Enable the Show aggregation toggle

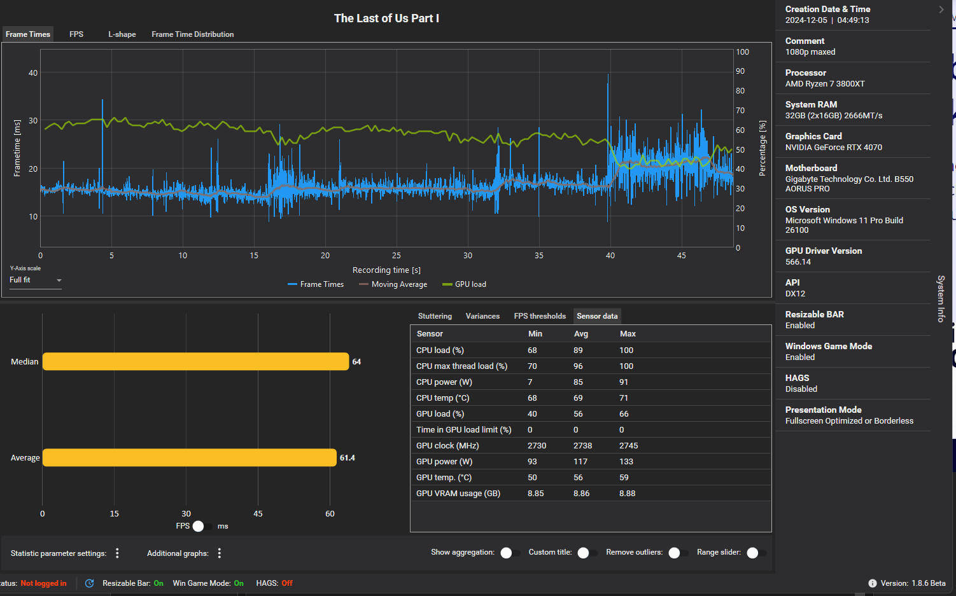tap(510, 553)
